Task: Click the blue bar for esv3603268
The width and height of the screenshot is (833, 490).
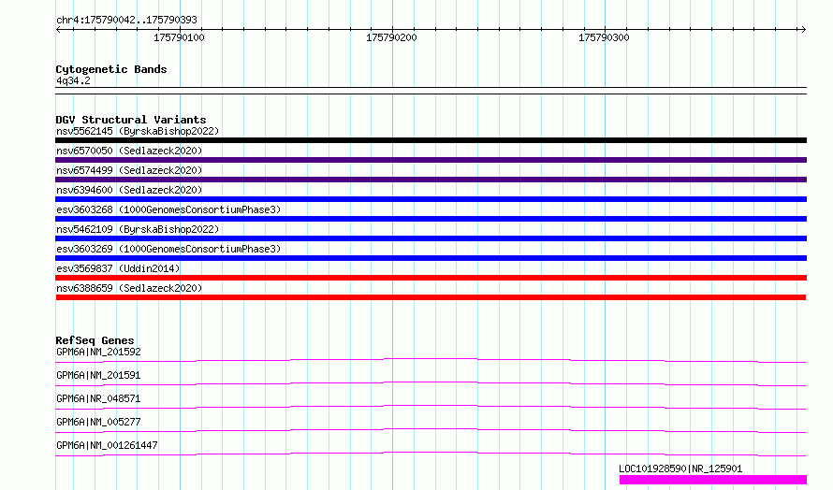Action: (x=431, y=219)
